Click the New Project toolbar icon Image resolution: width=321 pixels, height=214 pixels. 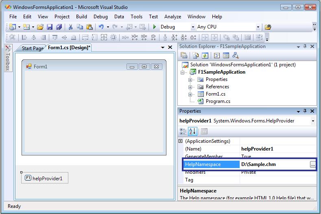point(13,27)
